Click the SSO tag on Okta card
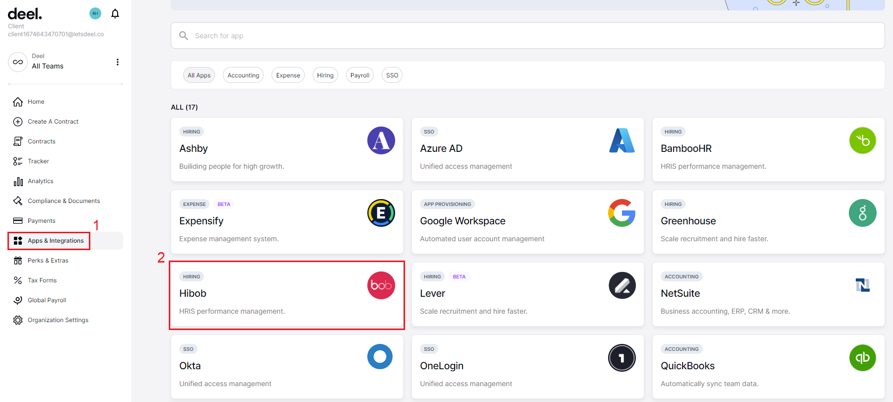This screenshot has height=402, width=893. pos(188,349)
